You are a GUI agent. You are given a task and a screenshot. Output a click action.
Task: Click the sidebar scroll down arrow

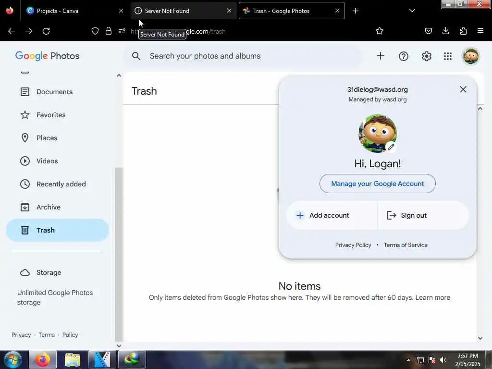pyautogui.click(x=119, y=346)
